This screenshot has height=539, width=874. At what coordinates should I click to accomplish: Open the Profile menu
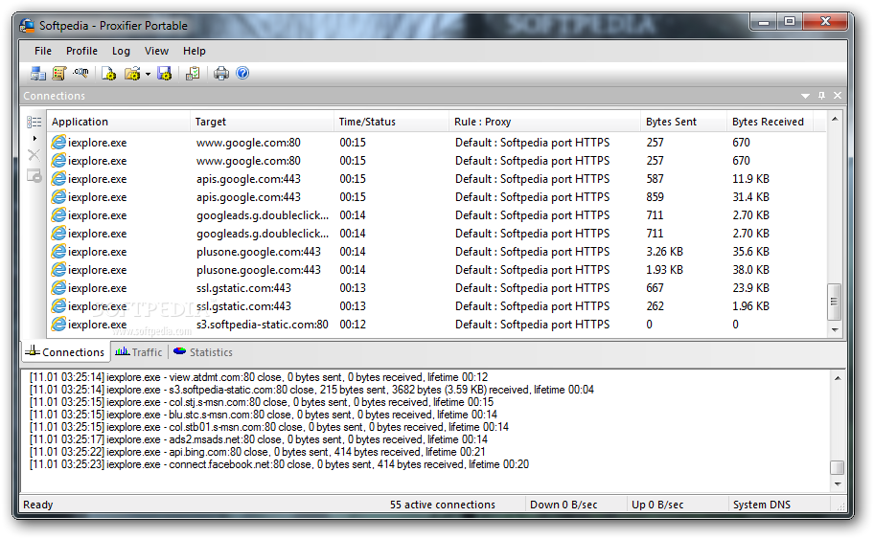click(x=82, y=51)
